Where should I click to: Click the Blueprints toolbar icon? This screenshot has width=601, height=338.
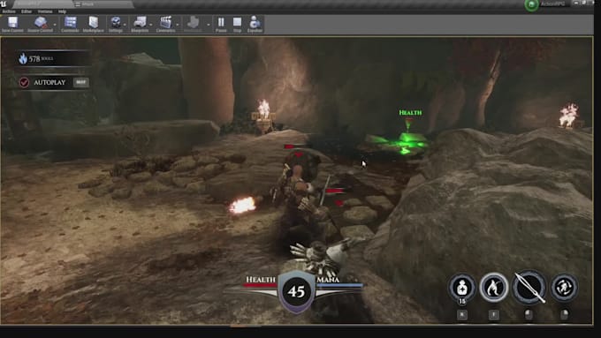[x=140, y=24]
